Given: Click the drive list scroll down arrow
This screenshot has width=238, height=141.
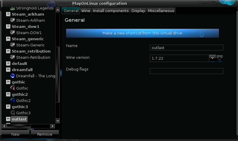Looking at the screenshot, I should (x=58, y=121).
